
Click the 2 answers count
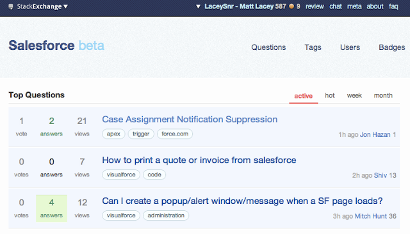(x=51, y=127)
